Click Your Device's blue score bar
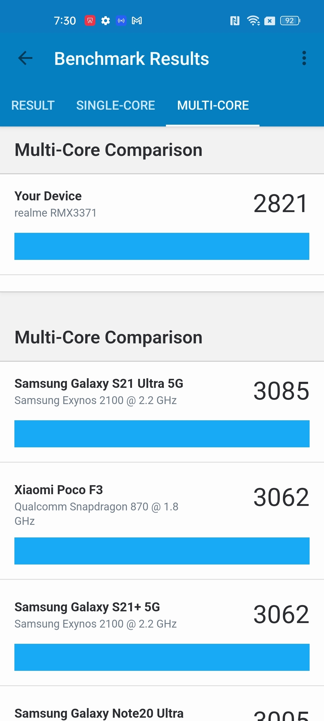 click(x=162, y=246)
